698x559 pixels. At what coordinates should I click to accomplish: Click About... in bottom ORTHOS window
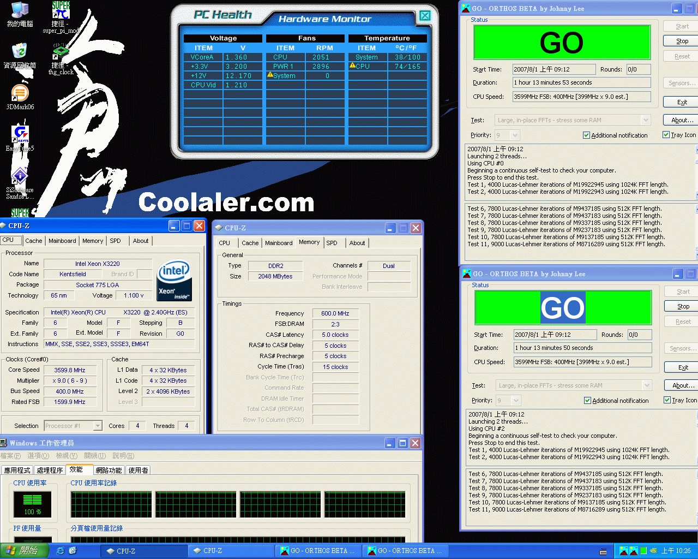coord(683,385)
